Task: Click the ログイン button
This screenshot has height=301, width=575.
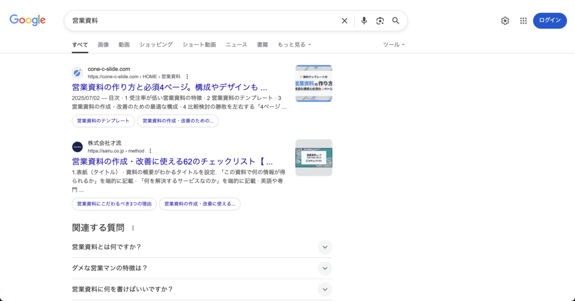Action: [550, 21]
